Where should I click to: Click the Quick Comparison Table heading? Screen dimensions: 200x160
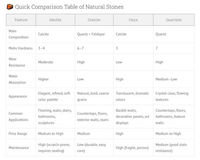tap(69, 7)
